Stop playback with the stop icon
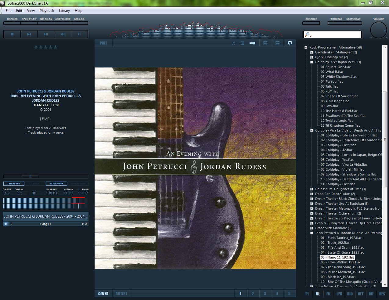 (12, 34)
